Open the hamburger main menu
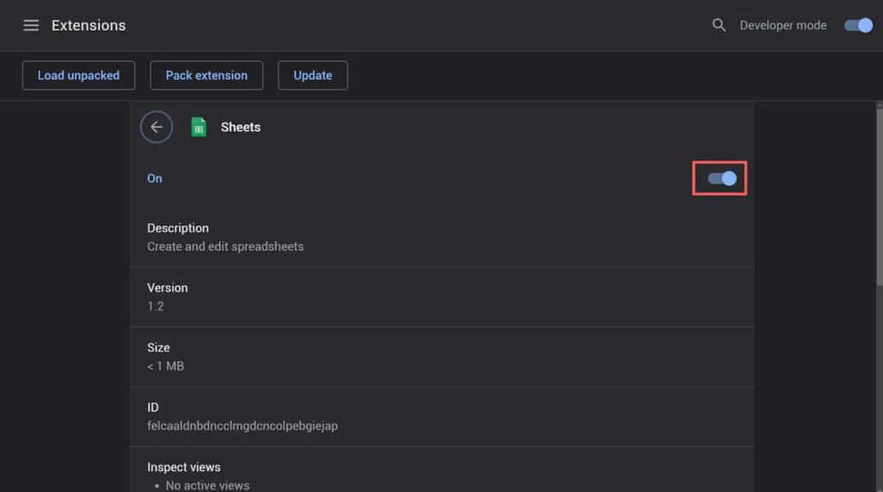The height and width of the screenshot is (492, 883). (x=31, y=25)
